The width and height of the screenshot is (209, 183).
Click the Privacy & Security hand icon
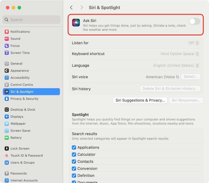[x=7, y=99]
